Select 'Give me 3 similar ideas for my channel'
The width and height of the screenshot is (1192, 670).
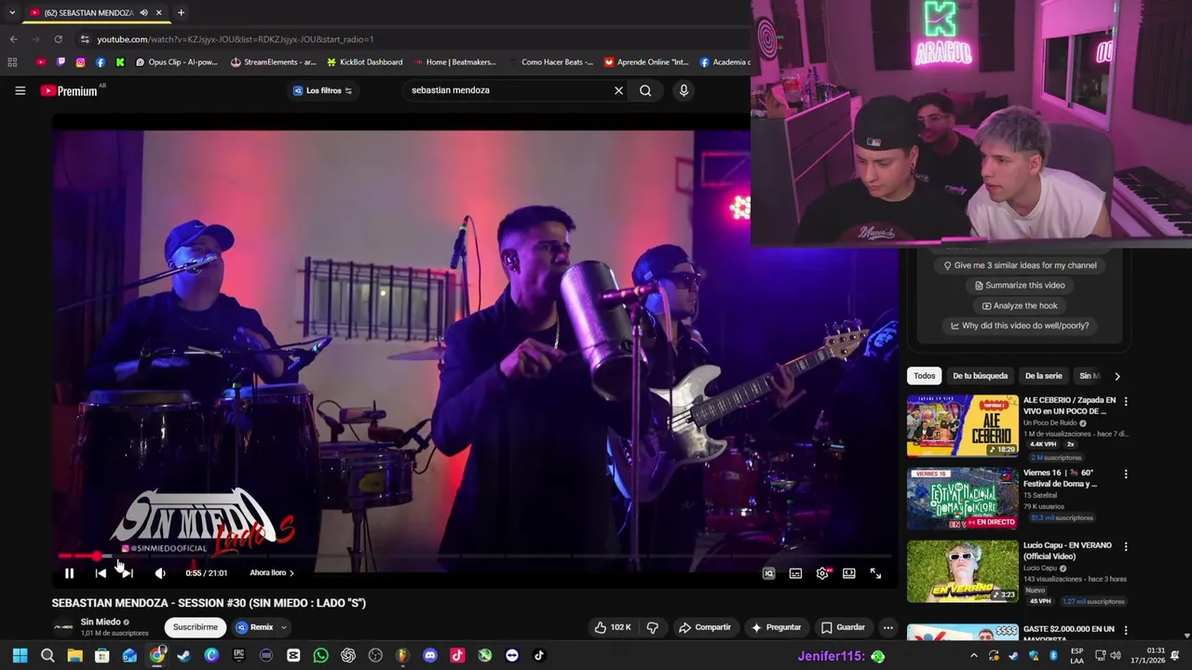pyautogui.click(x=1020, y=265)
